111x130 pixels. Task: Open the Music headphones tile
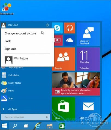tap(70, 28)
